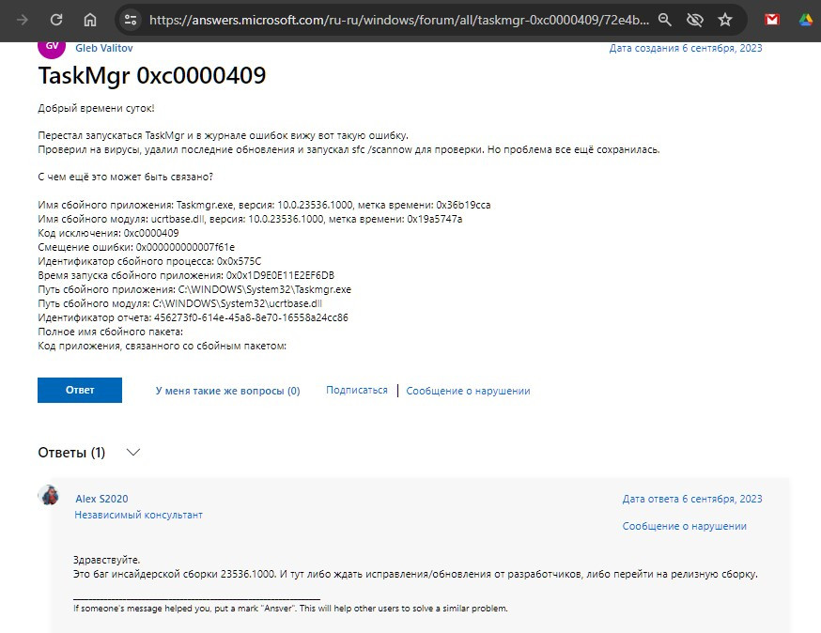Screen dimensions: 821x633
Task: Click the browser forward arrow
Action: tap(22, 20)
